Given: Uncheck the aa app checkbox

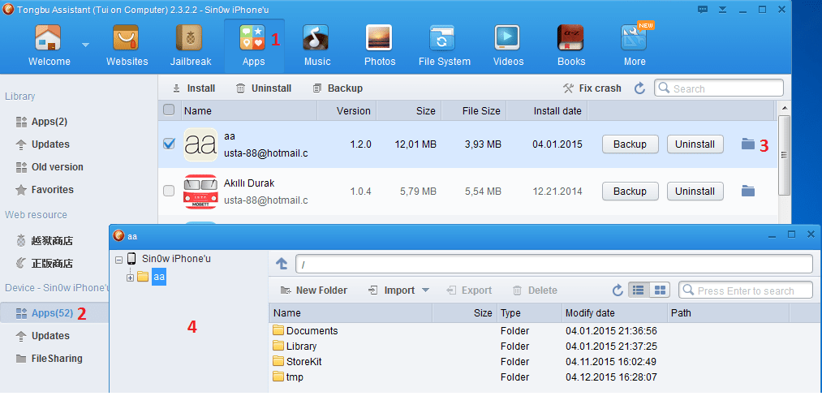Looking at the screenshot, I should [169, 144].
